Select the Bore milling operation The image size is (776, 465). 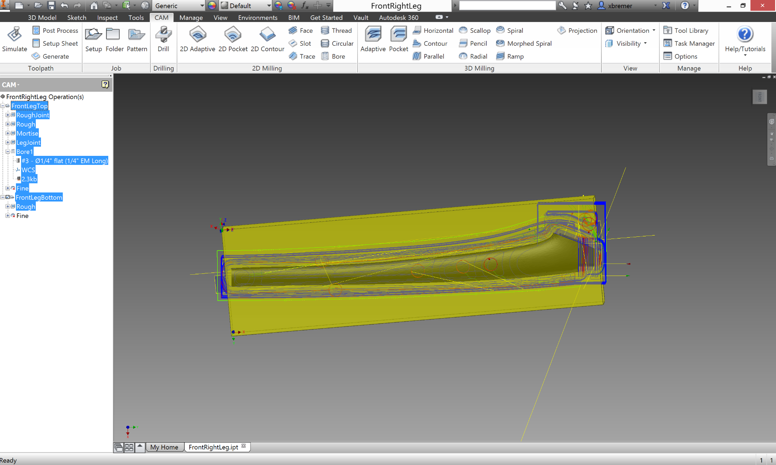click(x=333, y=56)
